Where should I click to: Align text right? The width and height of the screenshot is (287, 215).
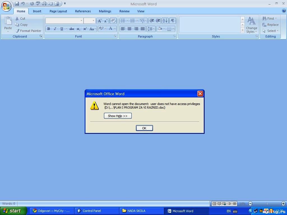(136, 29)
